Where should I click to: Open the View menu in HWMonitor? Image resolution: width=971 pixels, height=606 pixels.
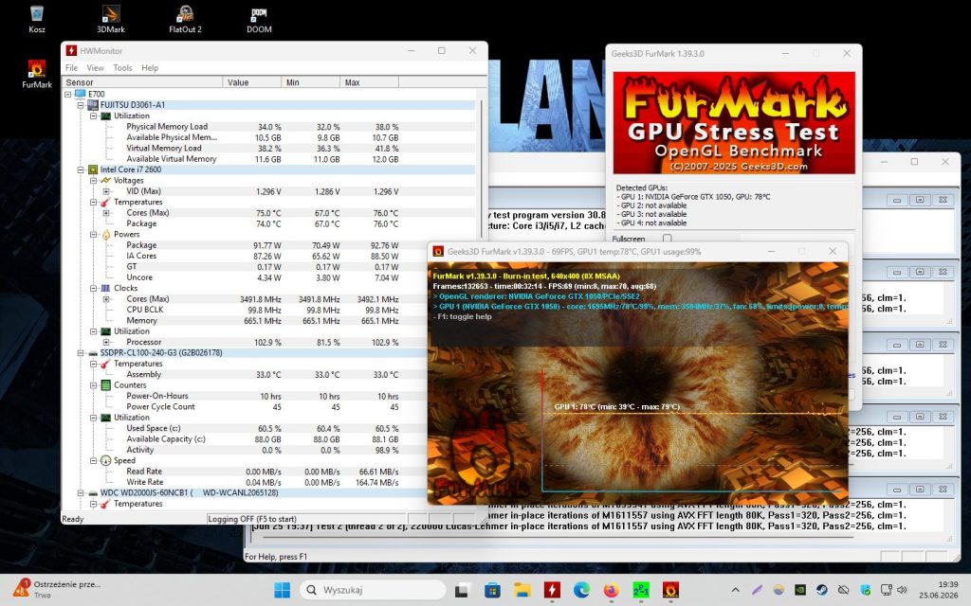point(96,68)
